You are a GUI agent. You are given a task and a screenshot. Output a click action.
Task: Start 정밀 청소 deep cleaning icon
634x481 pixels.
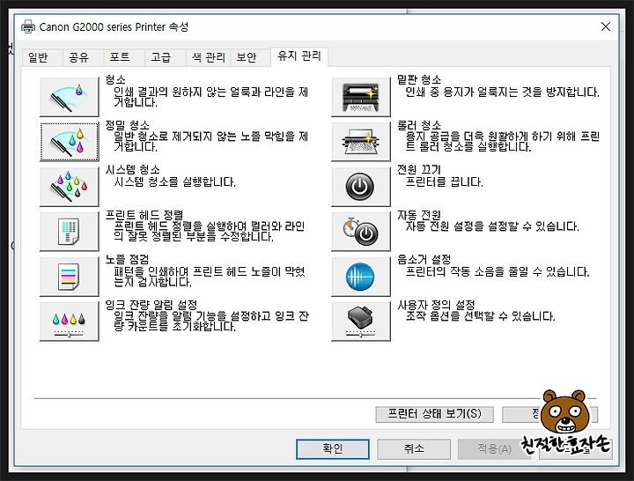coord(70,142)
